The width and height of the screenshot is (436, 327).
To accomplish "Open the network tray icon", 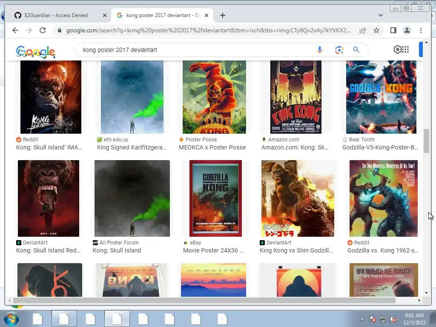I will pos(383,319).
